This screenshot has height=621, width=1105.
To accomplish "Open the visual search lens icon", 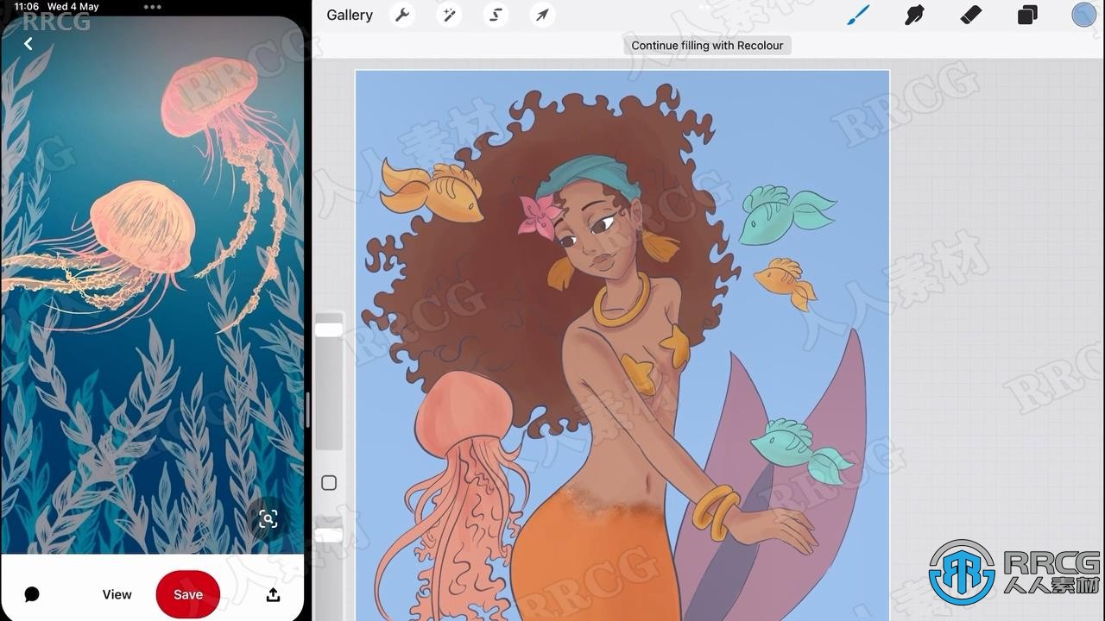I will point(268,518).
